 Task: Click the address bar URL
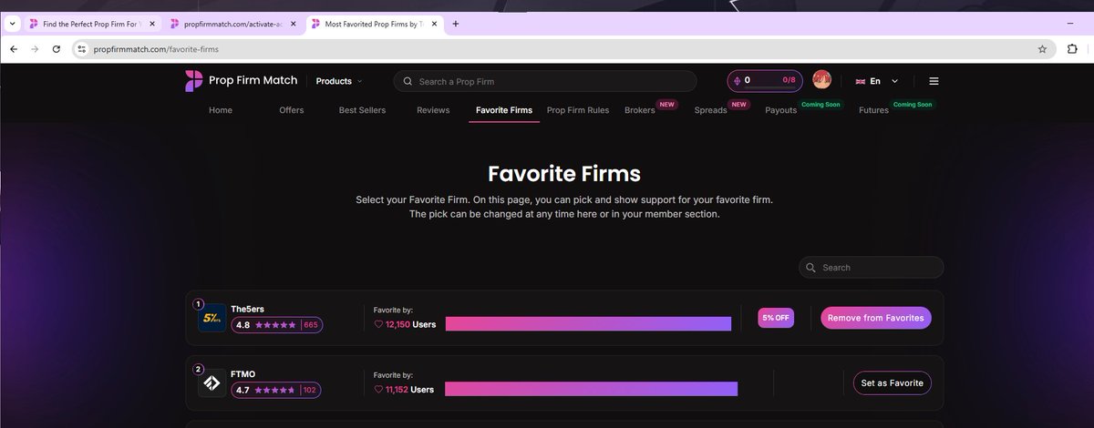(156, 48)
